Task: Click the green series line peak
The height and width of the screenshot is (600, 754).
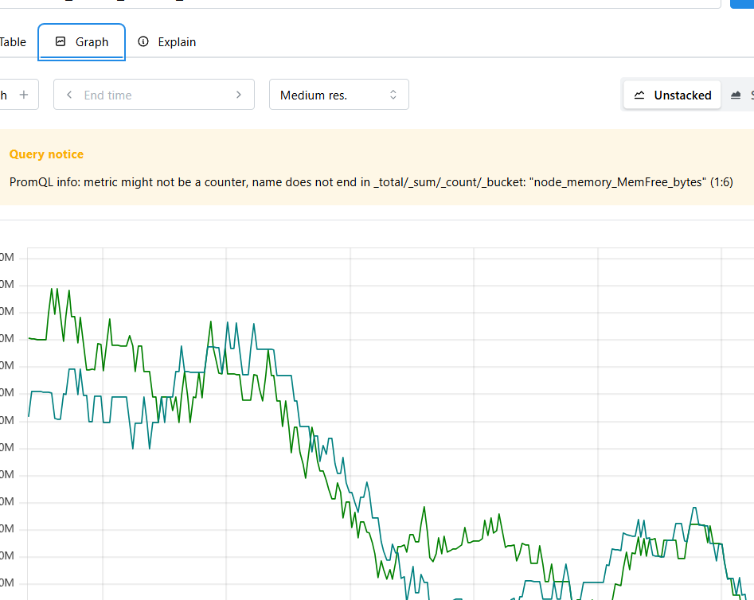Action: click(x=52, y=289)
